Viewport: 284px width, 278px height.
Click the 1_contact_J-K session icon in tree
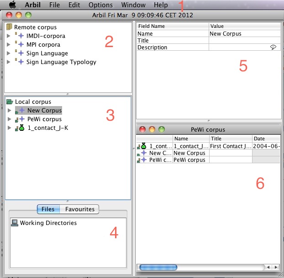21,128
